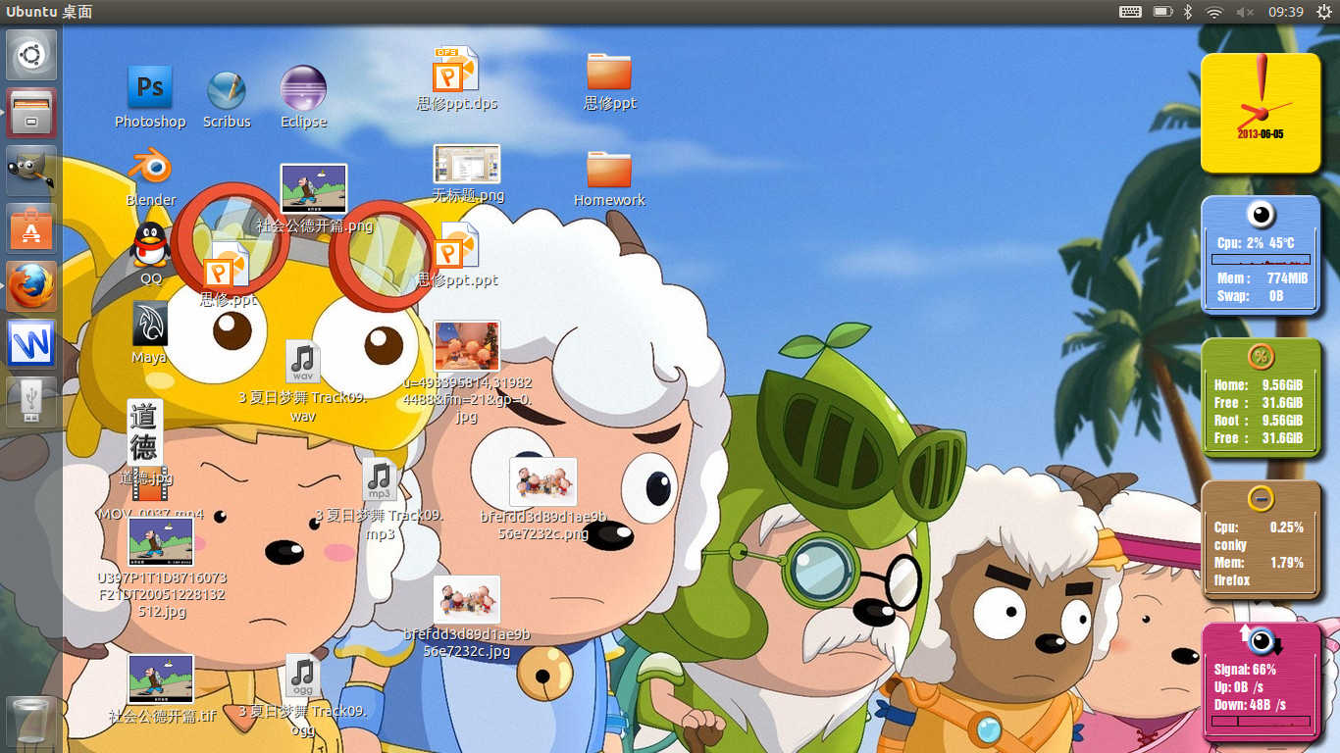Open the muted sound indicator menu

[1245, 12]
